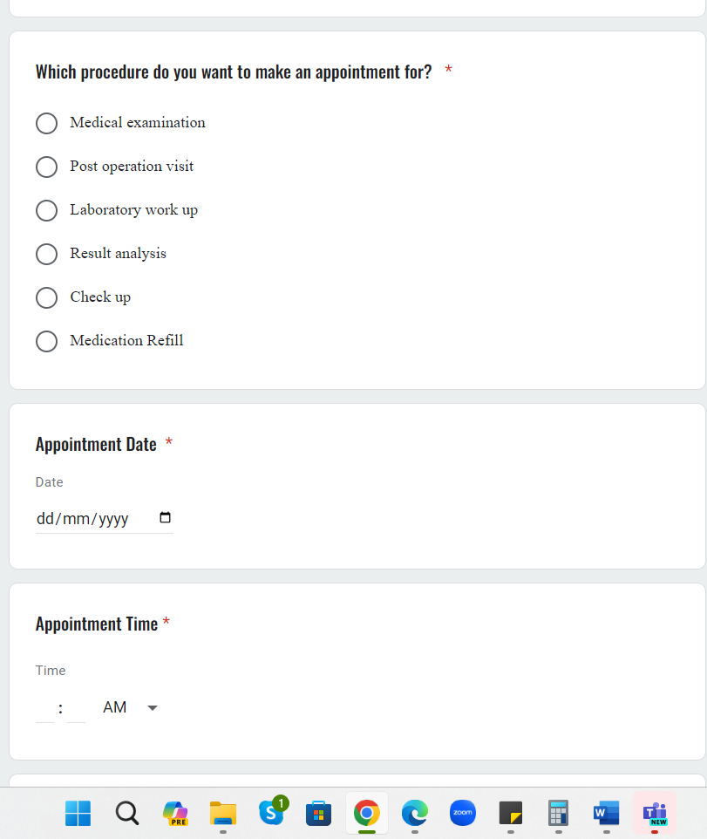
Task: Open Microsoft Word from taskbar
Action: point(606,813)
